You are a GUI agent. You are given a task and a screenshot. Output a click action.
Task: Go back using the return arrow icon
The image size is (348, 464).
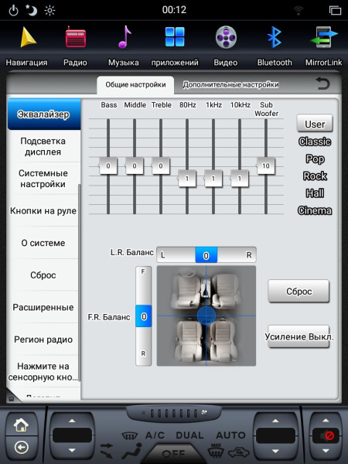coord(322,84)
